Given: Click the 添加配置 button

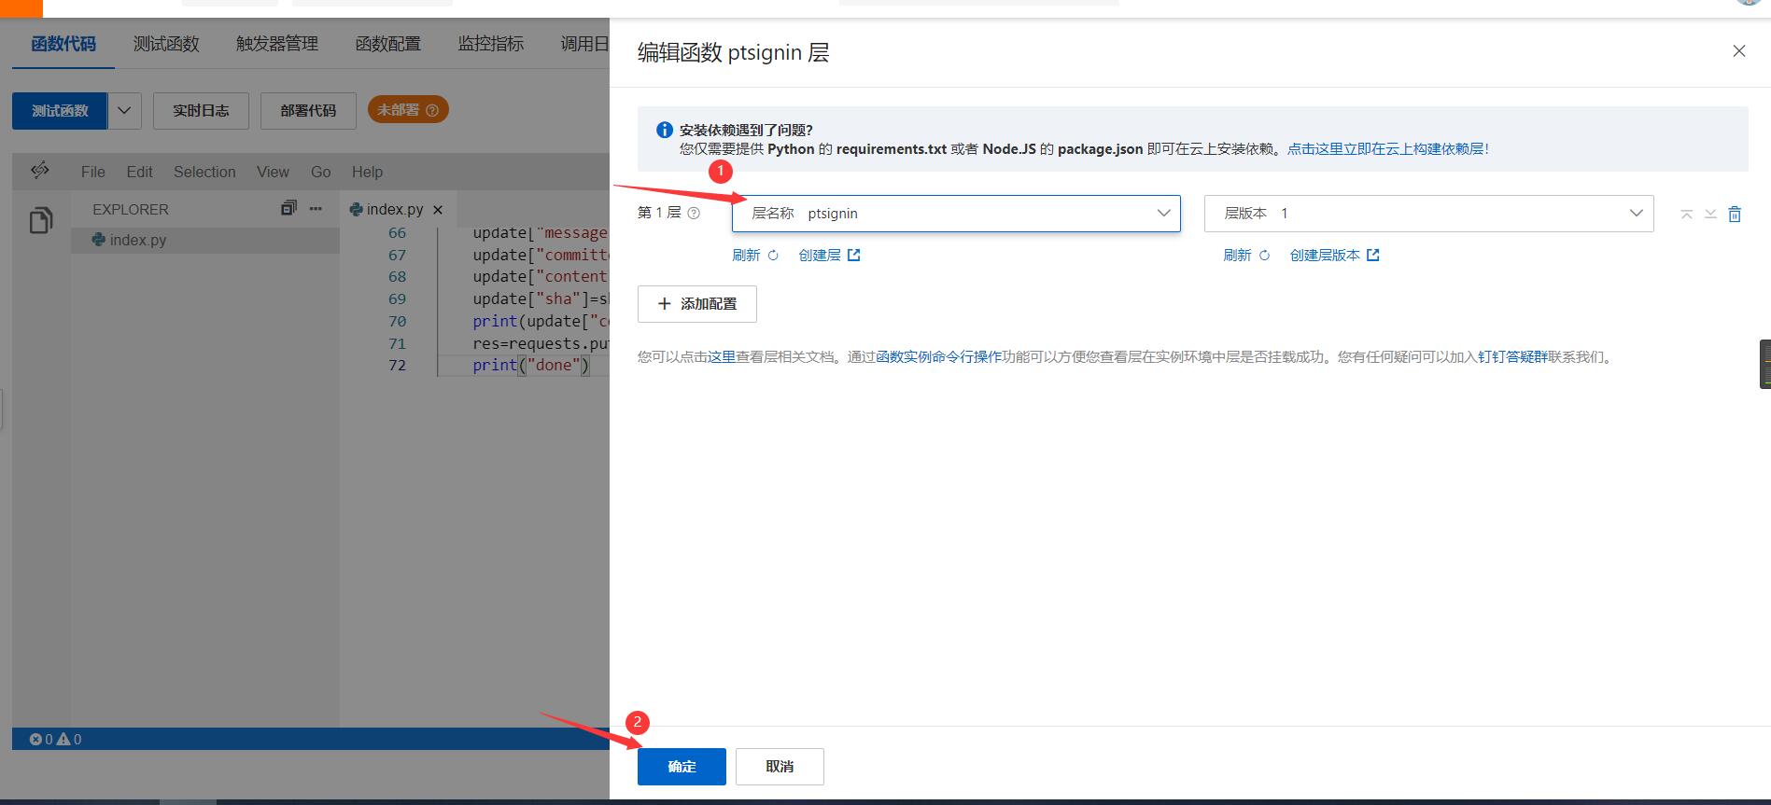Looking at the screenshot, I should [x=697, y=304].
